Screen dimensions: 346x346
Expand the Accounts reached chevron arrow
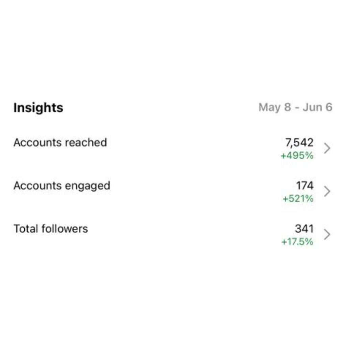[327, 148]
